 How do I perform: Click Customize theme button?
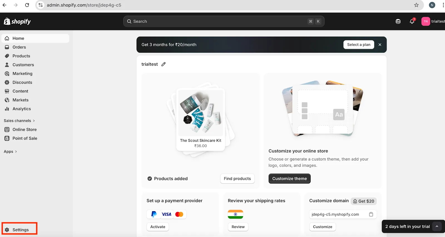290,179
